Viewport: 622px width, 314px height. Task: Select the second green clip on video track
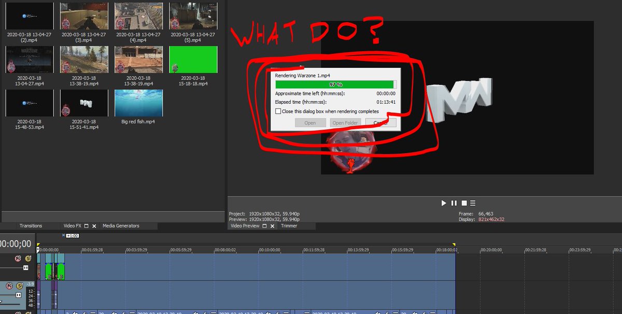[60, 271]
